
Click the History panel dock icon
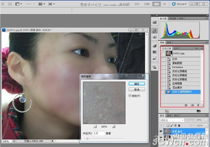pyautogui.click(x=154, y=31)
